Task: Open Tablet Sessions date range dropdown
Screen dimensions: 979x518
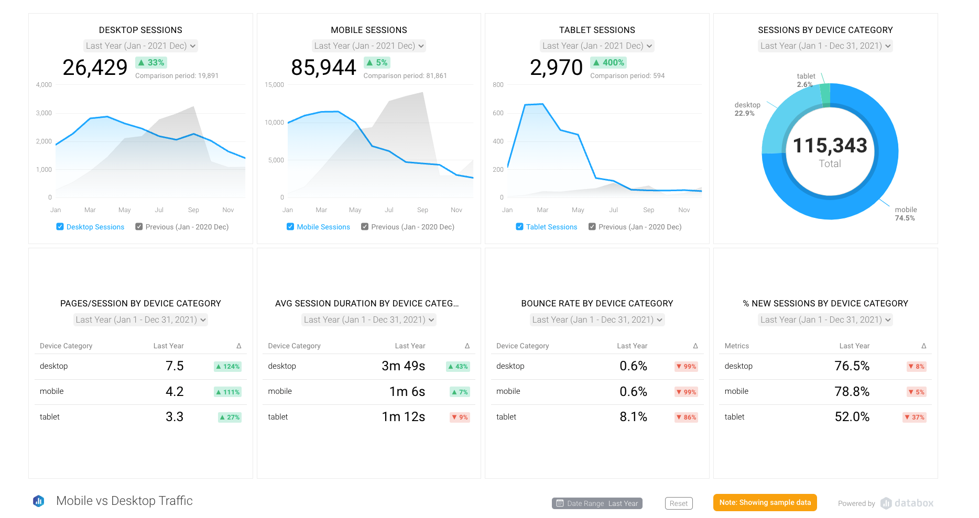Action: [x=597, y=46]
